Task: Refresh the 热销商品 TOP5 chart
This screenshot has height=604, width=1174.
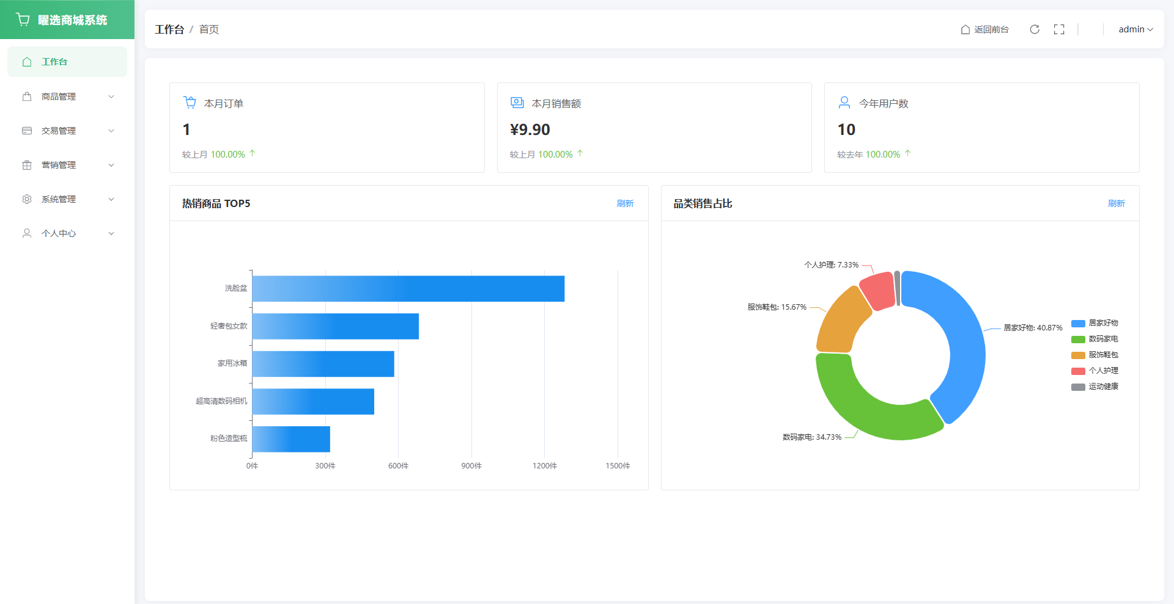Action: (x=625, y=203)
